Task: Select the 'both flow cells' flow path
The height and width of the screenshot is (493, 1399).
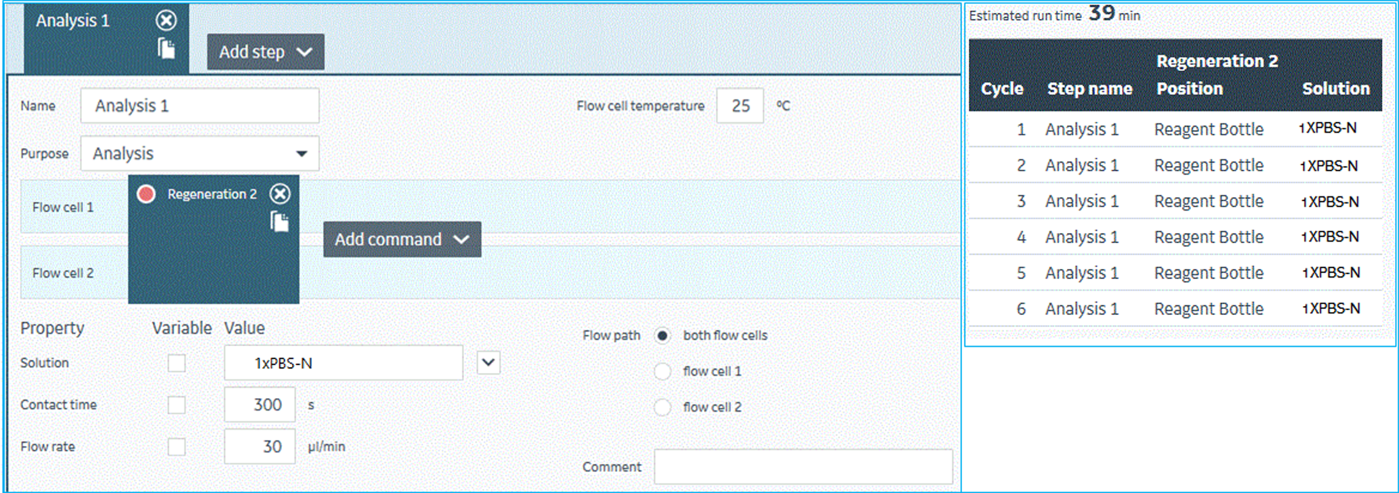Action: pos(663,336)
